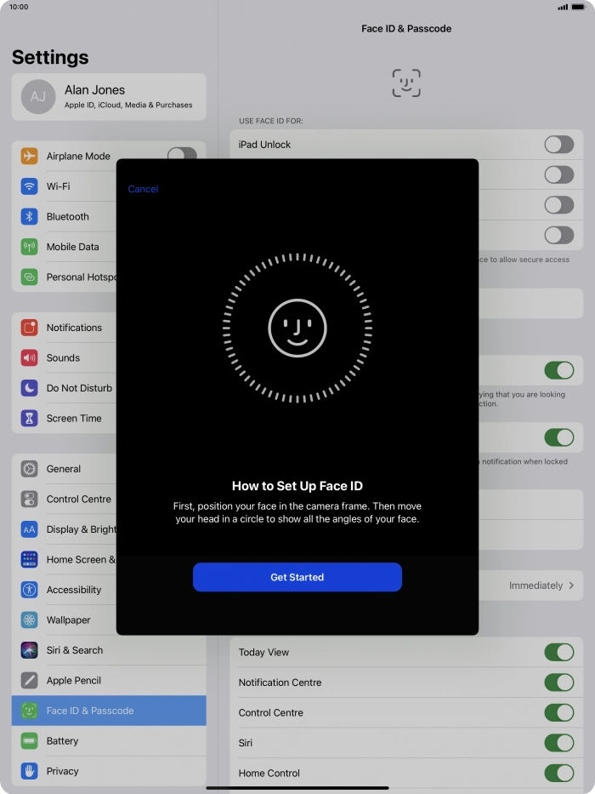Screen dimensions: 595x794
Task: Tap the smiley face in scanning circle
Action: click(297, 328)
